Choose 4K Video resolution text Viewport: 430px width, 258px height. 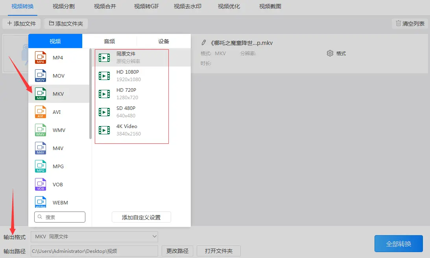click(127, 126)
